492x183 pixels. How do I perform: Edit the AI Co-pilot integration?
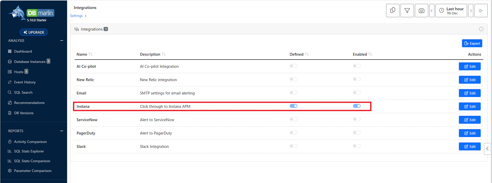click(470, 66)
